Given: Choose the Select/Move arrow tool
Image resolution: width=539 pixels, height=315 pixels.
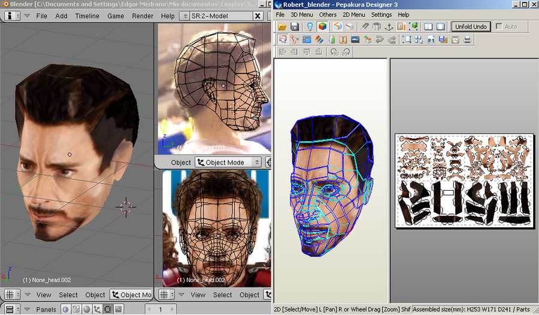Looking at the screenshot, I should tap(283, 39).
